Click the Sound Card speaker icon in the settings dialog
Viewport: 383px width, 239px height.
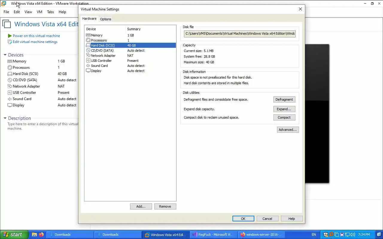point(88,66)
